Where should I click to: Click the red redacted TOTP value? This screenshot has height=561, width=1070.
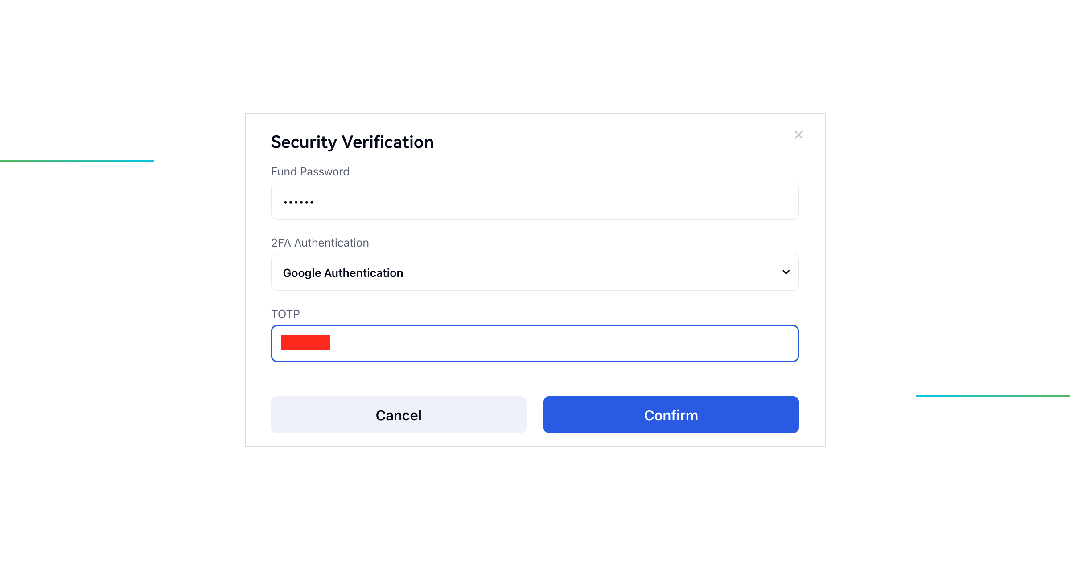point(305,342)
